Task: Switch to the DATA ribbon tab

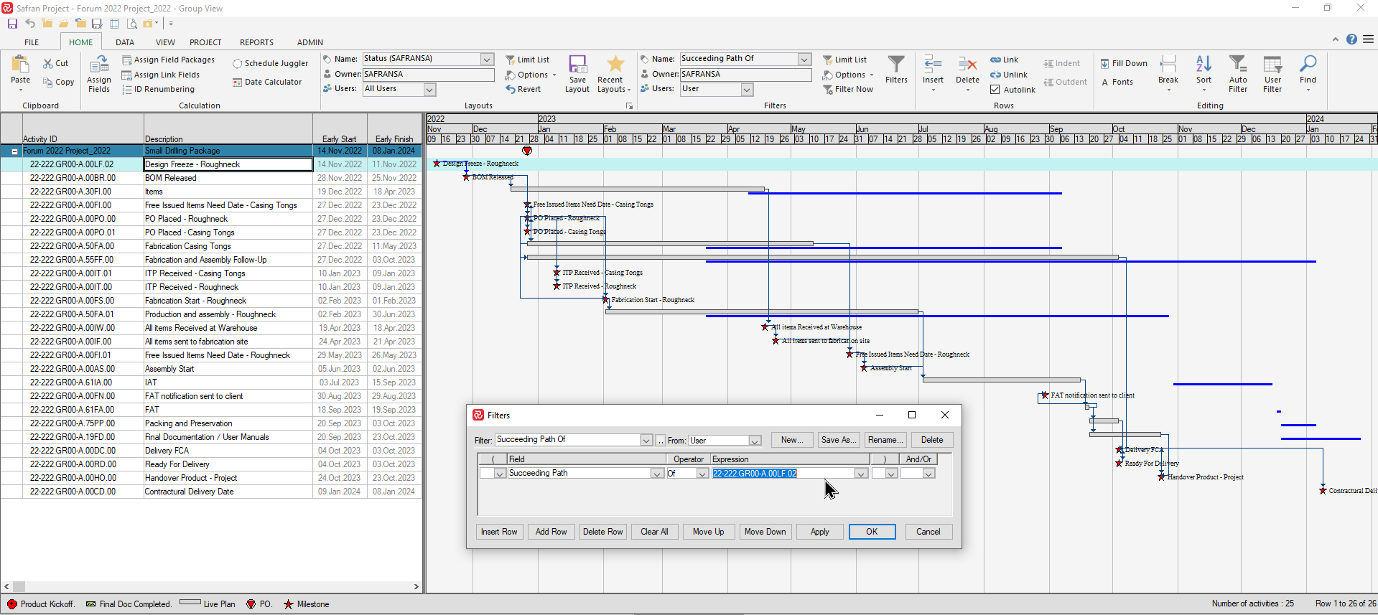Action: click(x=125, y=42)
